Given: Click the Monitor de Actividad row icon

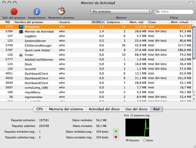Looking at the screenshot, I should 21,31.
